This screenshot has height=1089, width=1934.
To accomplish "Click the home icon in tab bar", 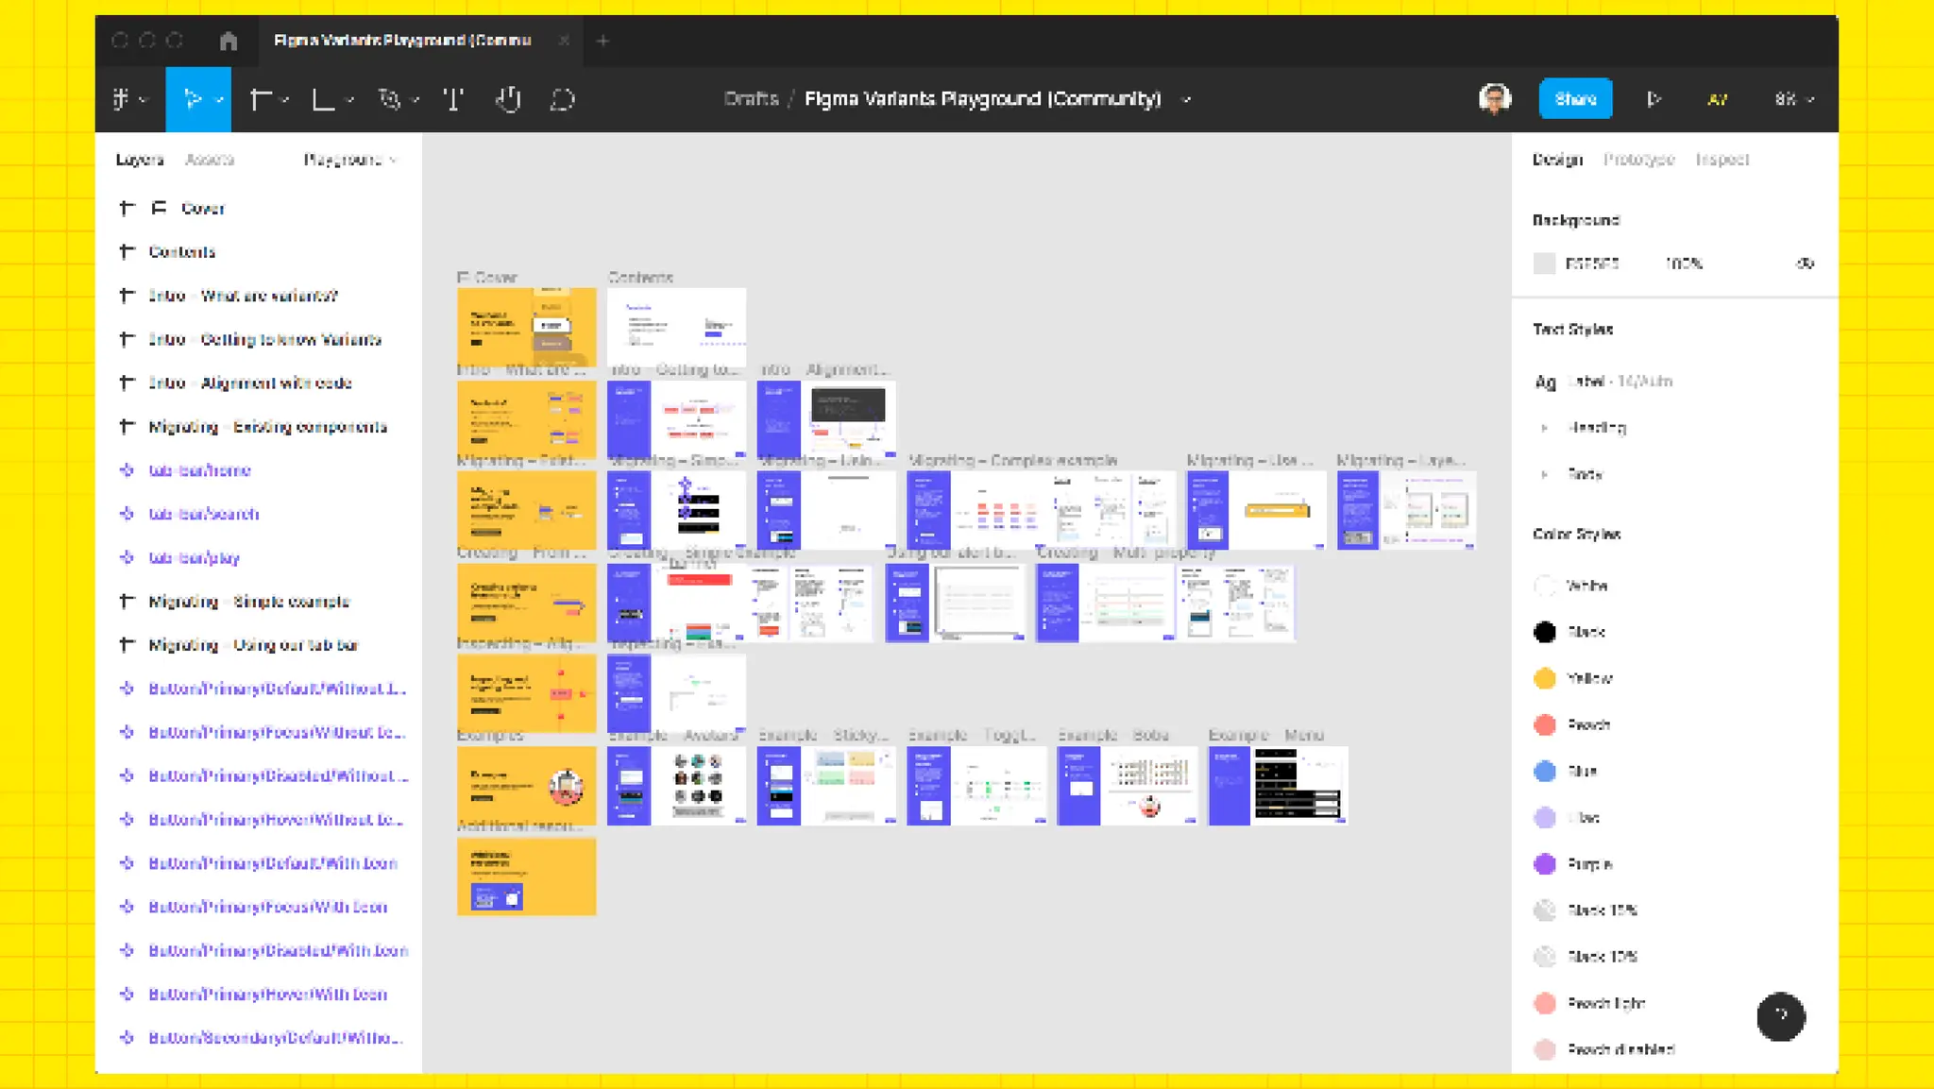I will pos(229,41).
